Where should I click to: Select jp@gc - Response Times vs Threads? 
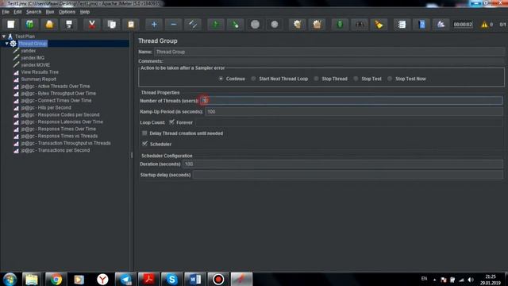pyautogui.click(x=60, y=136)
